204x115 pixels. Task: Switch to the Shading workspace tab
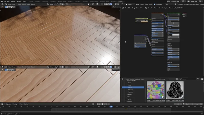(70, 2)
